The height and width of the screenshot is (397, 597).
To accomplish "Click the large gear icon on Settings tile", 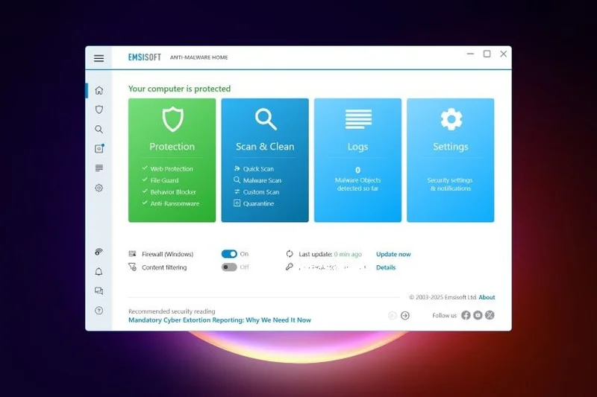I will coord(451,119).
